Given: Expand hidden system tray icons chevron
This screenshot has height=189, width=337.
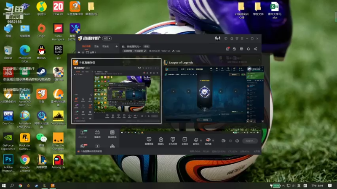Looking at the screenshot, I should coord(283,186).
